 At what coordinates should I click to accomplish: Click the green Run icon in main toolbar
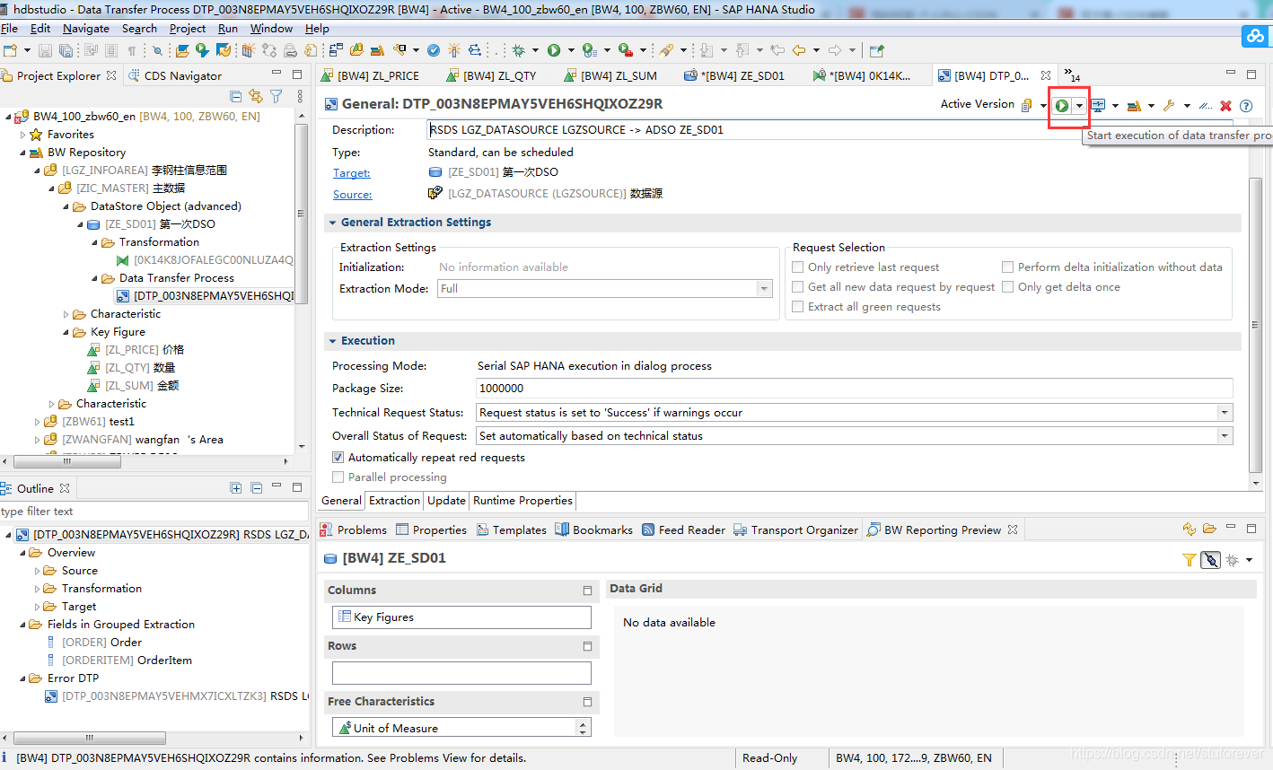tap(554, 50)
